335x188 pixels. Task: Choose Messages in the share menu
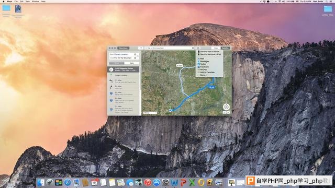(x=209, y=62)
